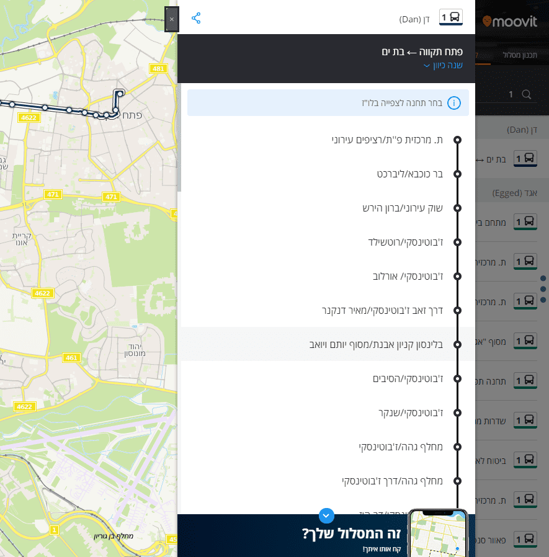Open the תכנון מסלול tab
The image size is (549, 557).
pyautogui.click(x=519, y=55)
